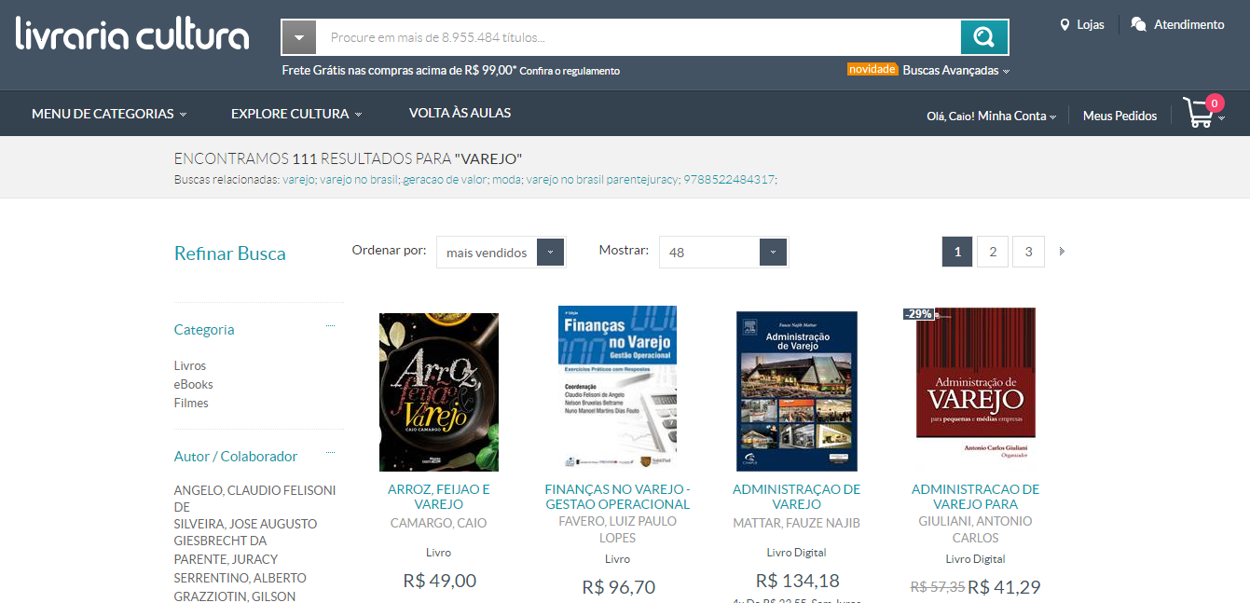Expand Buscas Avançadas options
1250x603 pixels.
coord(955,71)
